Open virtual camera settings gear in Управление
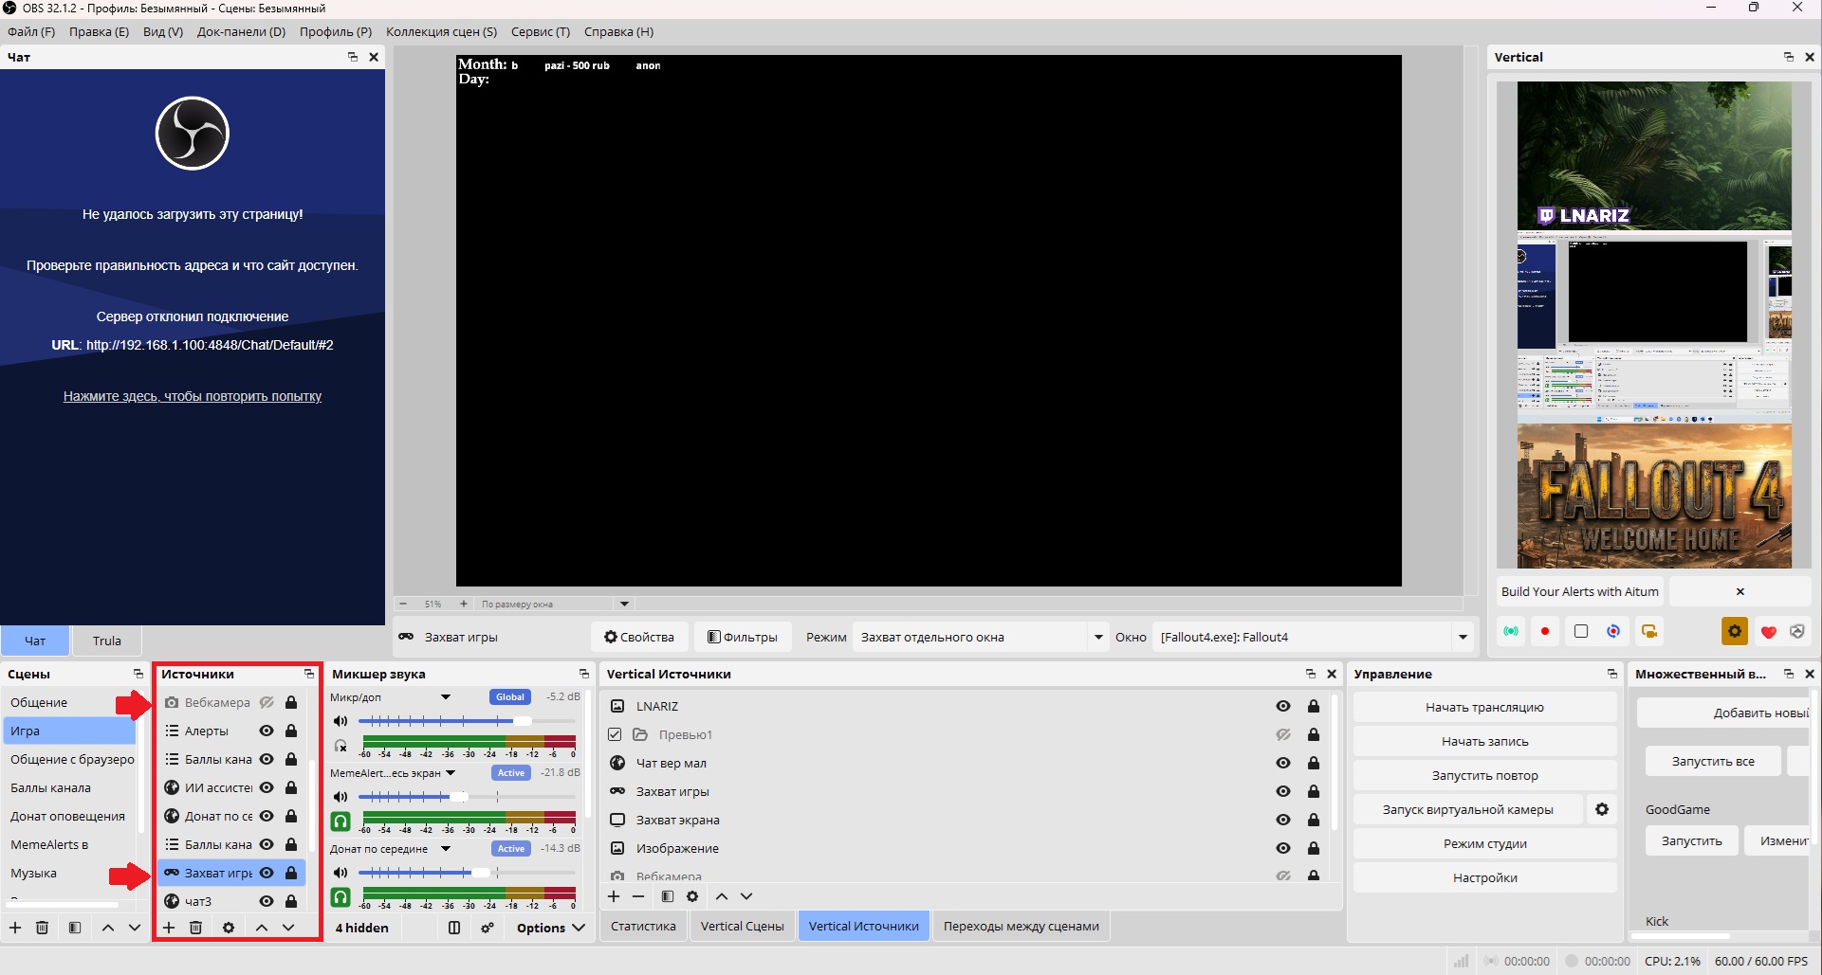 [1602, 809]
